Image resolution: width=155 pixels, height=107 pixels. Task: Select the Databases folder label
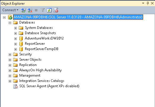27,22
